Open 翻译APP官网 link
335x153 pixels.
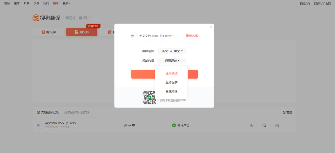coord(322,4)
